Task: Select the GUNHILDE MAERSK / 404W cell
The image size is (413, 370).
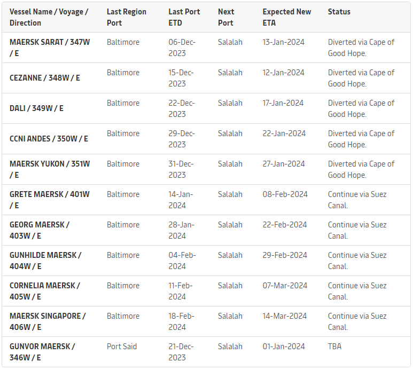Action: point(45,261)
